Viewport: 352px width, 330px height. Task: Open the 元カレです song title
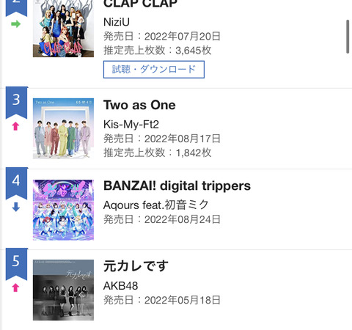[x=136, y=266]
